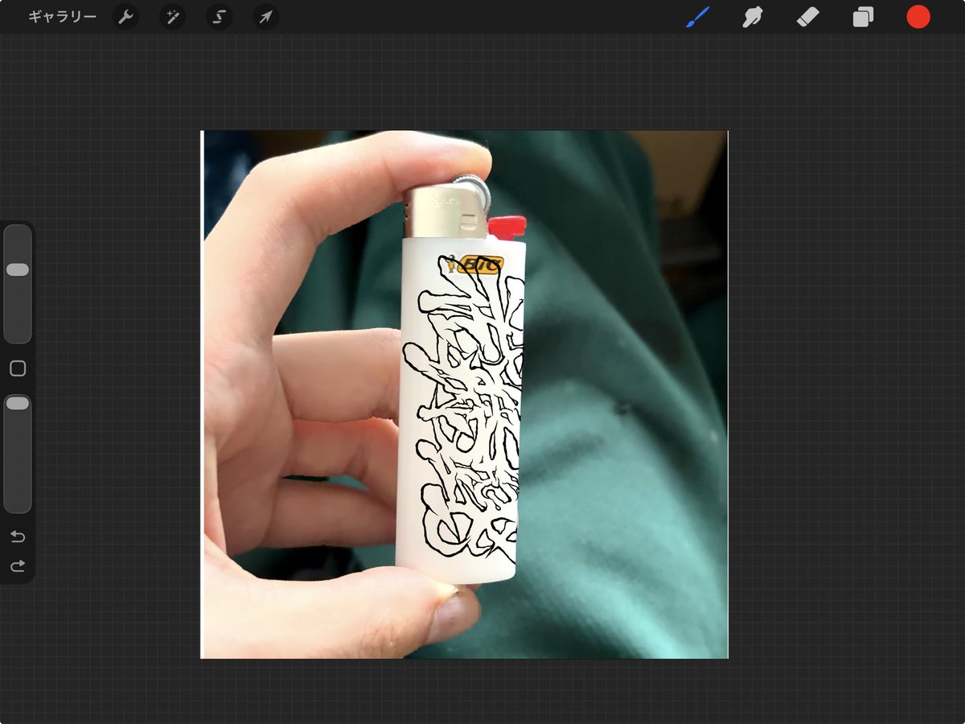965x724 pixels.
Task: Open the red color picker
Action: coord(918,17)
